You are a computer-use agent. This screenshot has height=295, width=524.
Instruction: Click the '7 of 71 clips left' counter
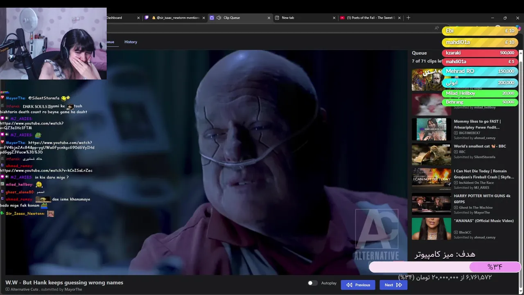pyautogui.click(x=427, y=61)
